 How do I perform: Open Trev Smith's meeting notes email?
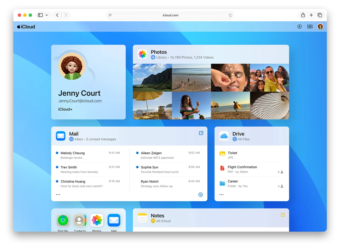[x=88, y=169]
